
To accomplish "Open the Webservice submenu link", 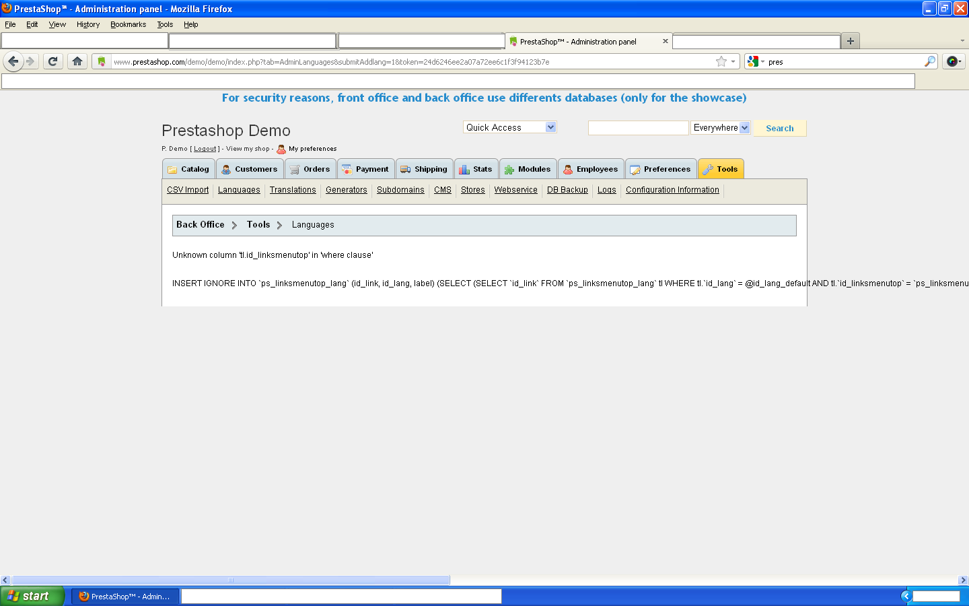I will (516, 190).
